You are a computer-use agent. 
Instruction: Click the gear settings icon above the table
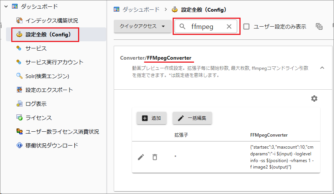(314, 99)
